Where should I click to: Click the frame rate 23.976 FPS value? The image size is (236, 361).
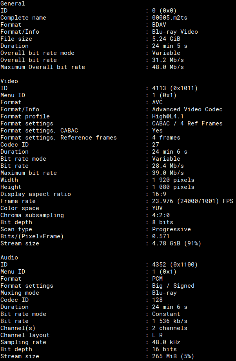tap(192, 201)
